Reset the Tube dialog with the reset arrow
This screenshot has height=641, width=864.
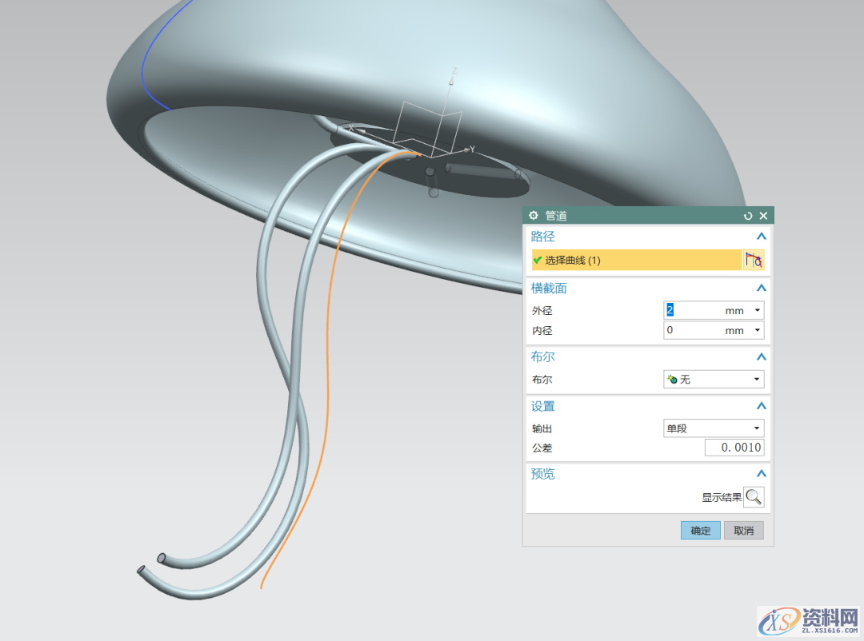click(748, 216)
